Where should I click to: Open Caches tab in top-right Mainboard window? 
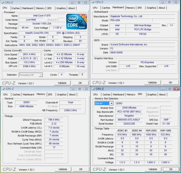(106, 8)
